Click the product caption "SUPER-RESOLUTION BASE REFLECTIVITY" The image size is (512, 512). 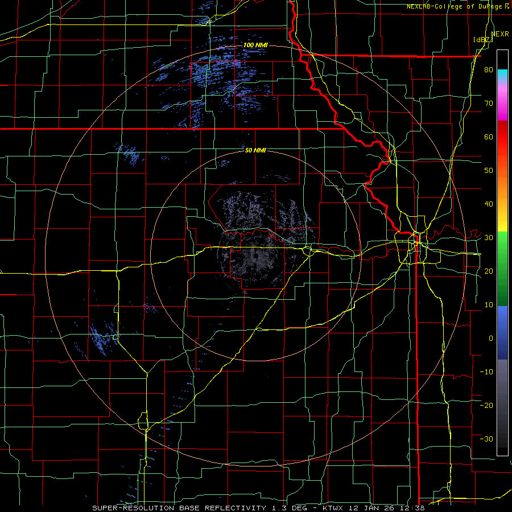point(179,508)
